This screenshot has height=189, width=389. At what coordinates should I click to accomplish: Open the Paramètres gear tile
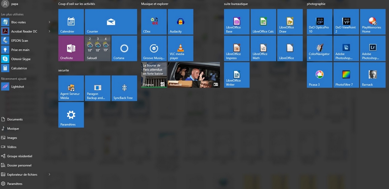(x=71, y=115)
